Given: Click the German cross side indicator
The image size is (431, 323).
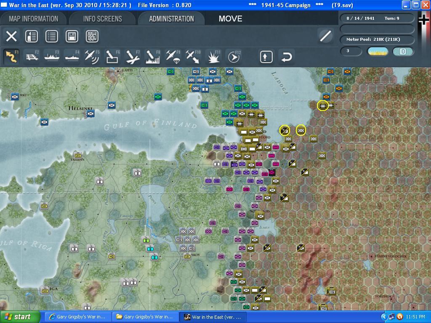Looking at the screenshot, I should pos(424,21).
